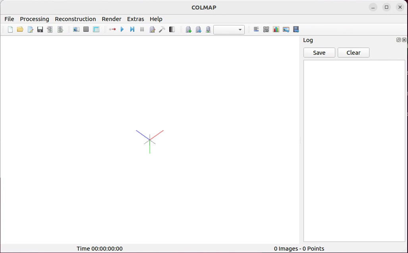Viewport: 408px width, 253px height.
Task: Open the Reconstruction menu
Action: [75, 19]
